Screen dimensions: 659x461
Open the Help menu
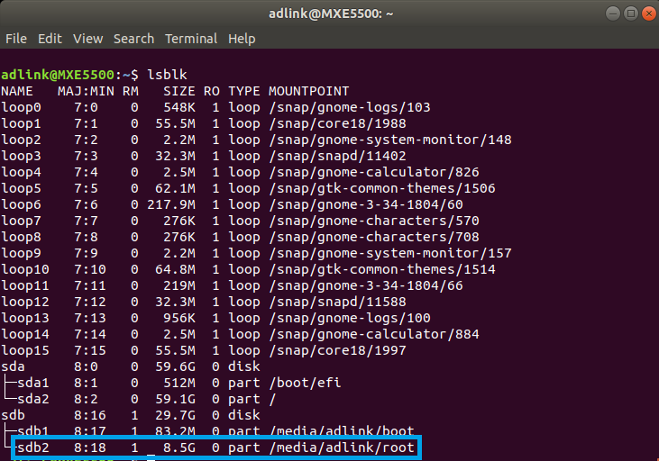click(x=242, y=39)
